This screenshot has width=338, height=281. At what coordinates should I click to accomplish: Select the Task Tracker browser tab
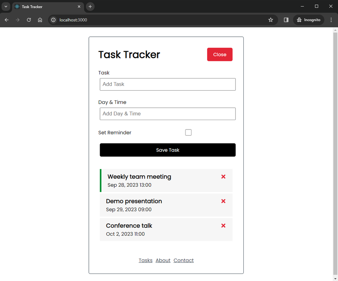[x=48, y=7]
